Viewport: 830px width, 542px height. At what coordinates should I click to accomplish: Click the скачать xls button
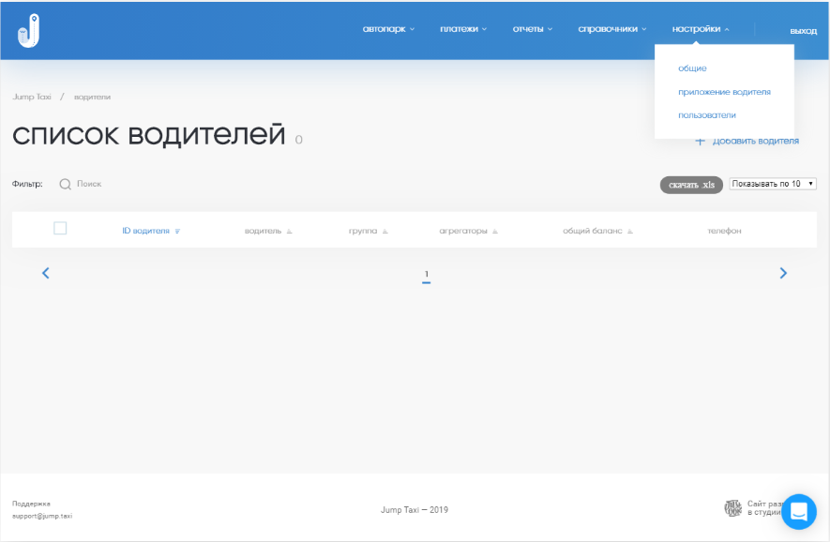click(691, 185)
